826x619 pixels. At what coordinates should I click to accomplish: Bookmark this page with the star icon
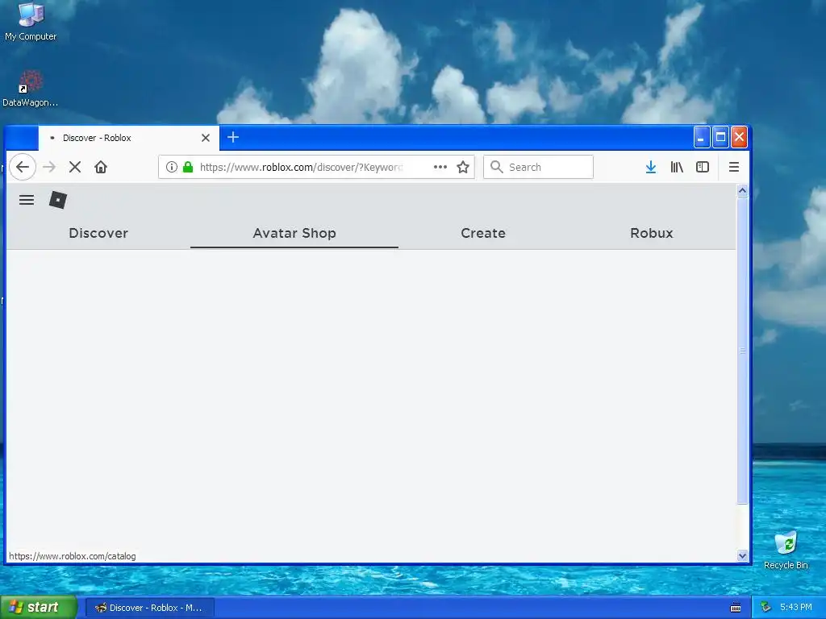(462, 167)
